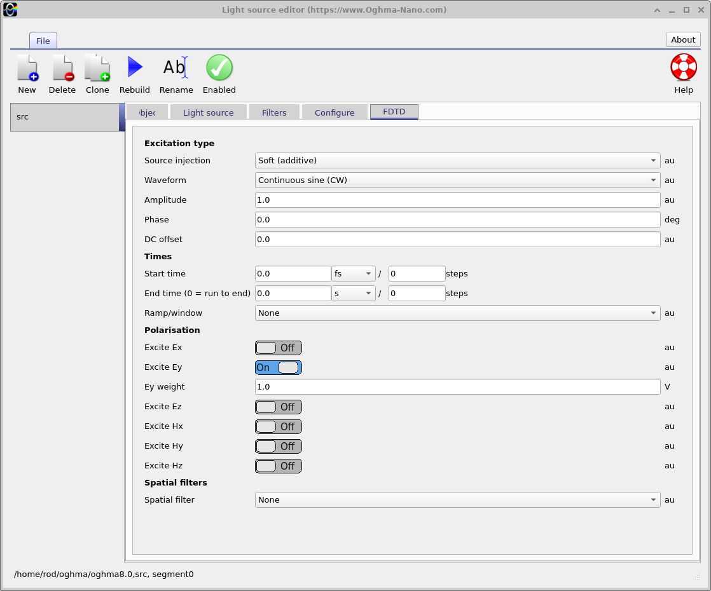711x591 pixels.
Task: Click the Start time value field
Action: pos(293,274)
